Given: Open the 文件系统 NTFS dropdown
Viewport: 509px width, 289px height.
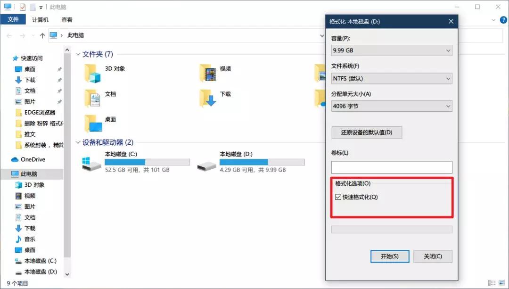Looking at the screenshot, I should (x=392, y=78).
